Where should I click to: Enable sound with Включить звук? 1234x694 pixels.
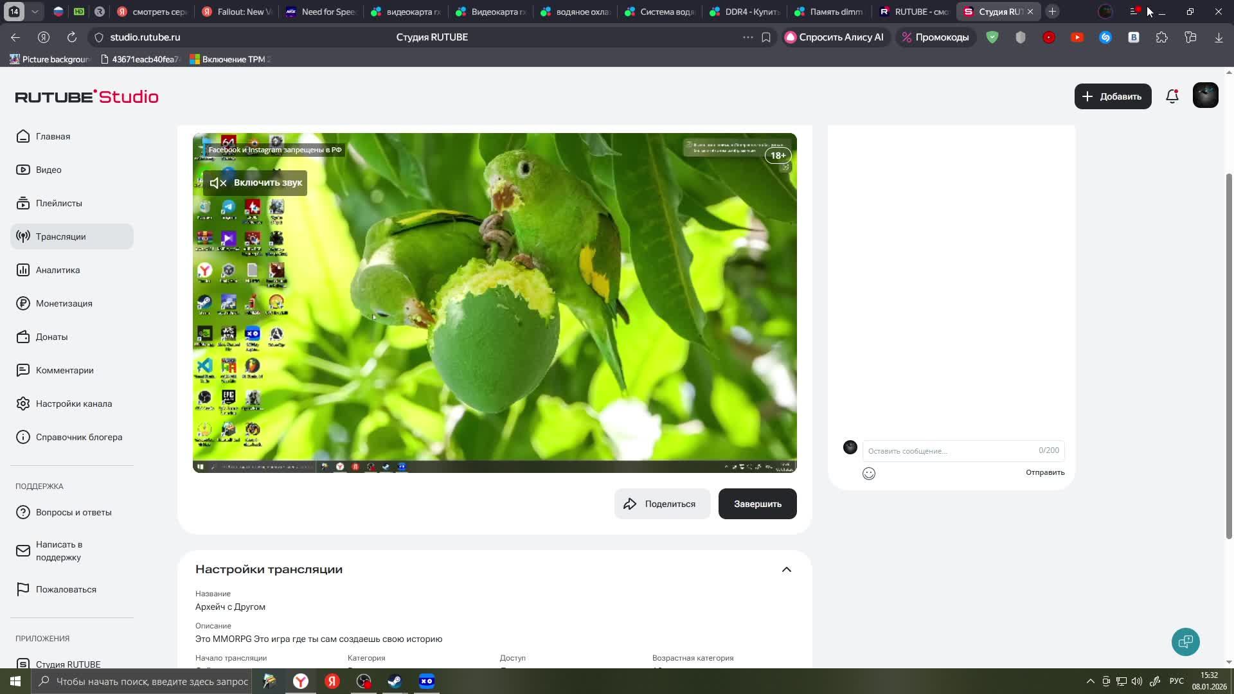pos(256,183)
